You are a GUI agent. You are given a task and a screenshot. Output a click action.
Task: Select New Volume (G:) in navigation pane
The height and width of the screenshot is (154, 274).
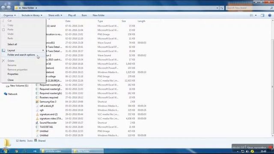(x=19, y=86)
